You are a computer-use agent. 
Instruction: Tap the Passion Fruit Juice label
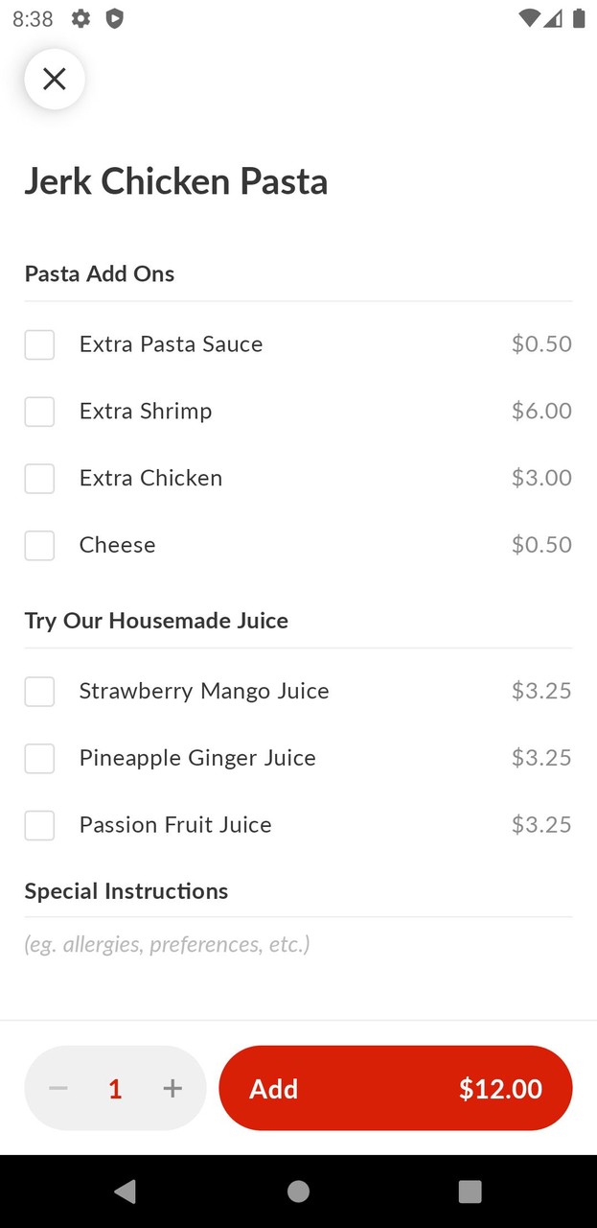pos(175,825)
